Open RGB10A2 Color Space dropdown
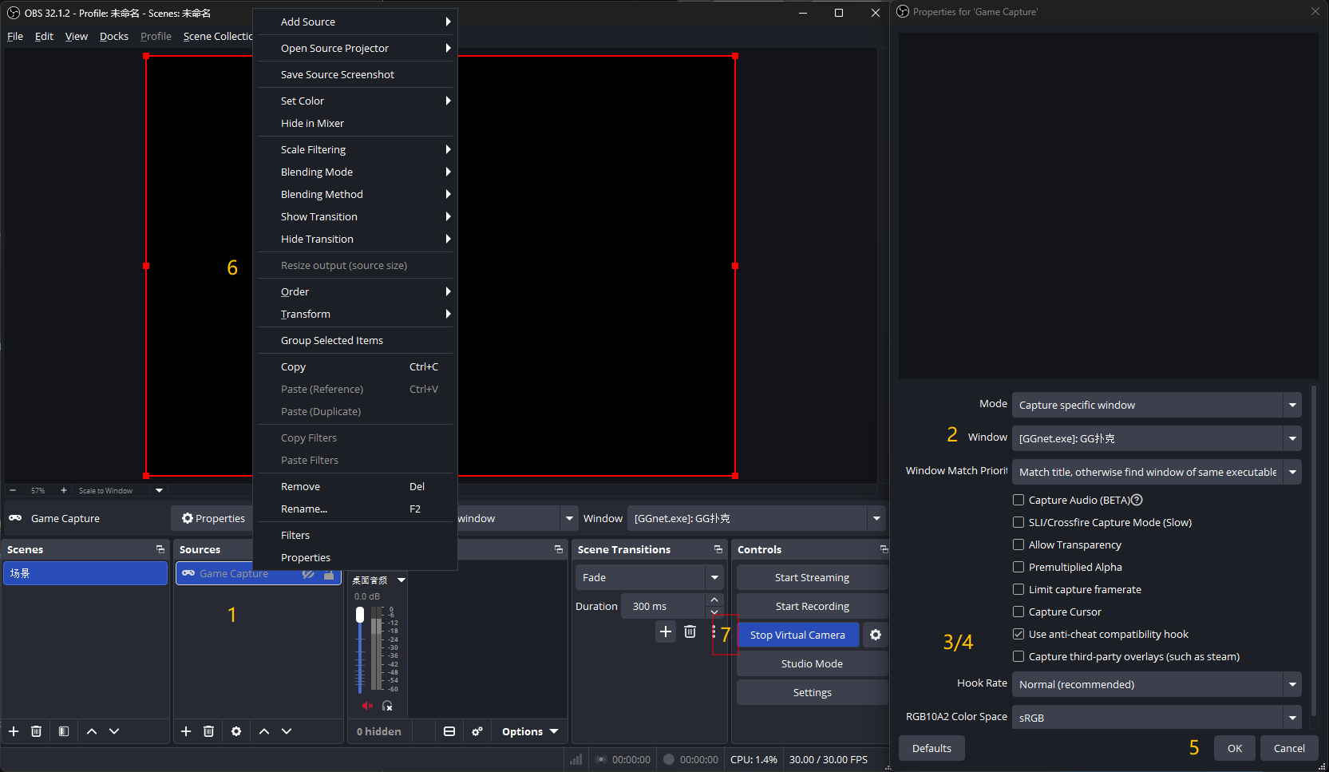This screenshot has width=1329, height=772. [x=1157, y=717]
